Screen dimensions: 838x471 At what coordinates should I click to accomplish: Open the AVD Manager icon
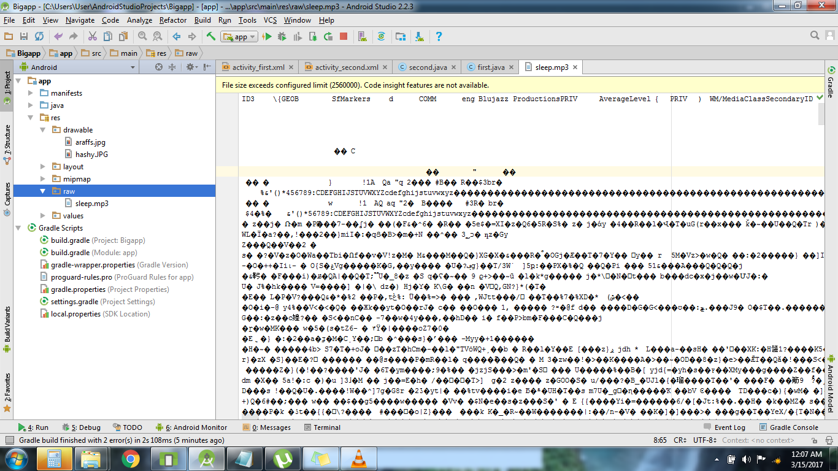(362, 37)
